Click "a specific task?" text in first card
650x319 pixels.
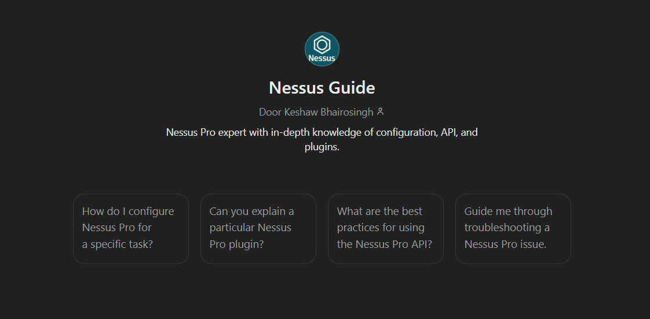pyautogui.click(x=118, y=244)
